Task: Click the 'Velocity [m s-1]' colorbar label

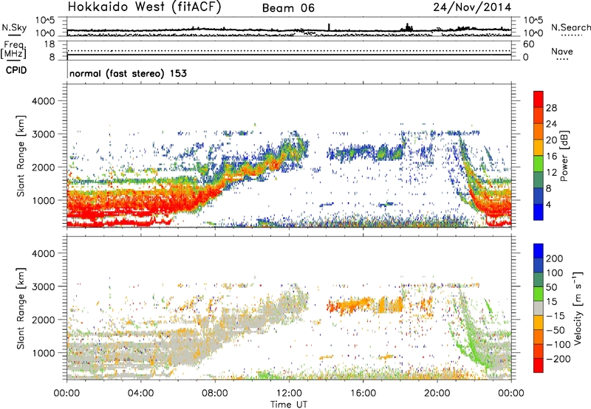Action: [x=578, y=309]
